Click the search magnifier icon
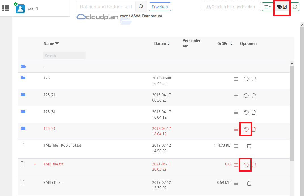This screenshot has height=196, width=304. (141, 6)
